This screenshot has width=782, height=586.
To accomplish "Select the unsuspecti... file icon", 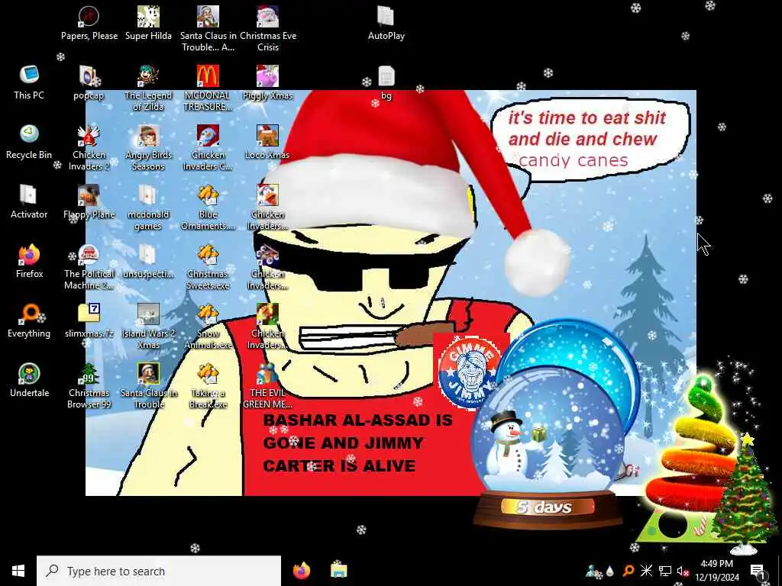I will [x=148, y=260].
